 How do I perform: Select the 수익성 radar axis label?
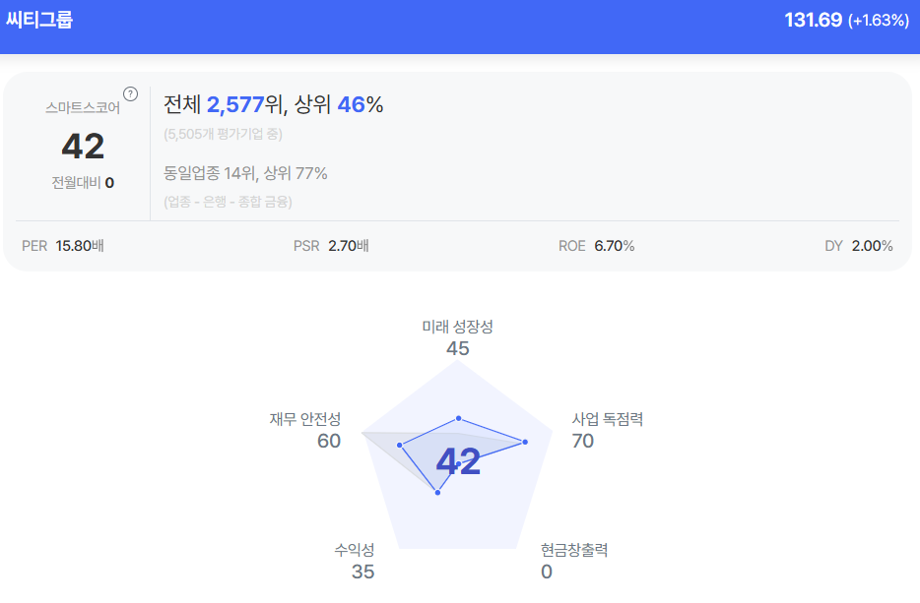click(x=355, y=550)
